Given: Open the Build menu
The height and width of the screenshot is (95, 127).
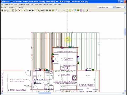Looking at the screenshot, I should (x=41, y=4).
